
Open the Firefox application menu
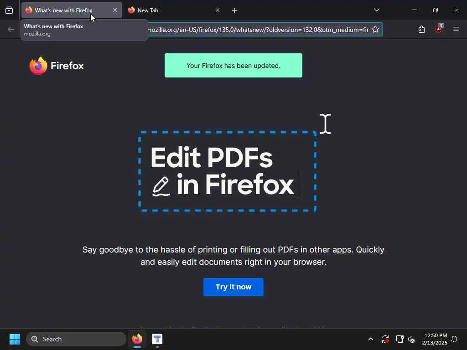(x=456, y=29)
